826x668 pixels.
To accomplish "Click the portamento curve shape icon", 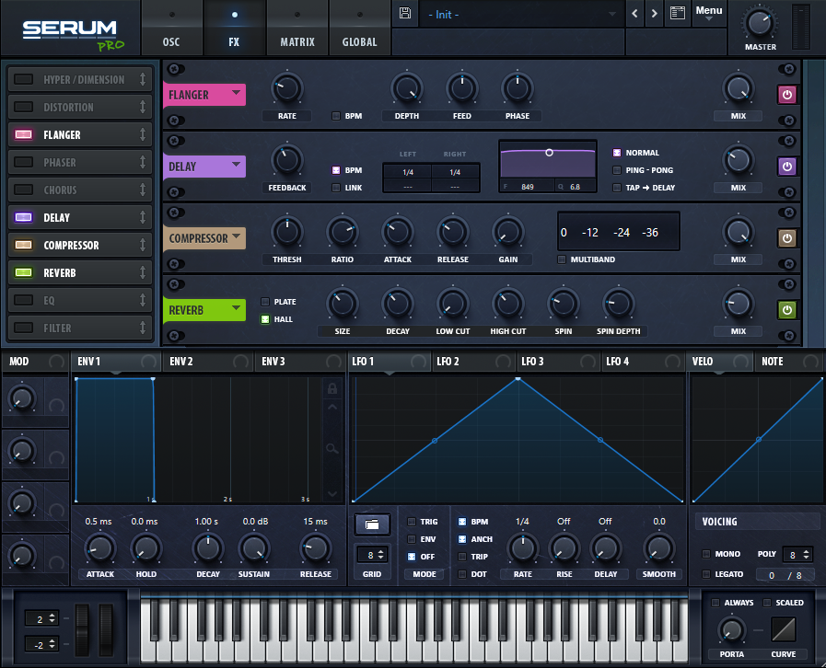I will click(784, 629).
